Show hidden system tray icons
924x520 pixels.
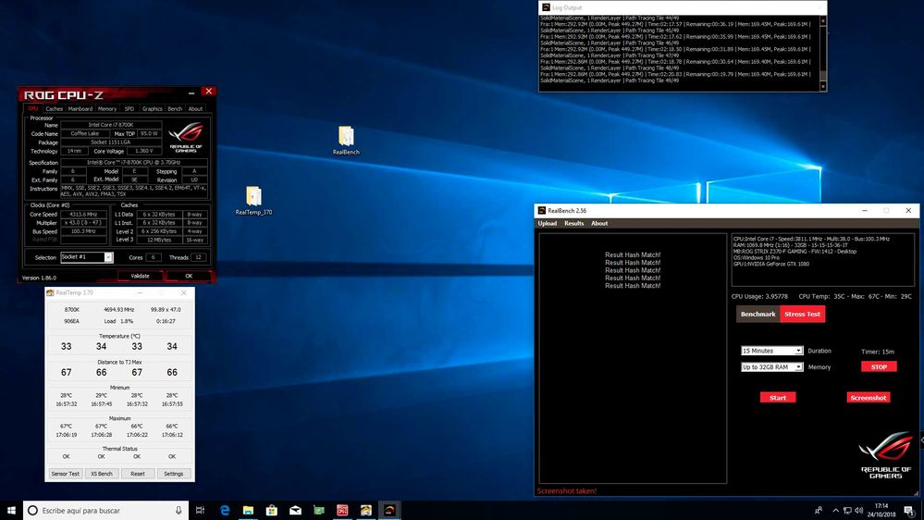tap(835, 510)
